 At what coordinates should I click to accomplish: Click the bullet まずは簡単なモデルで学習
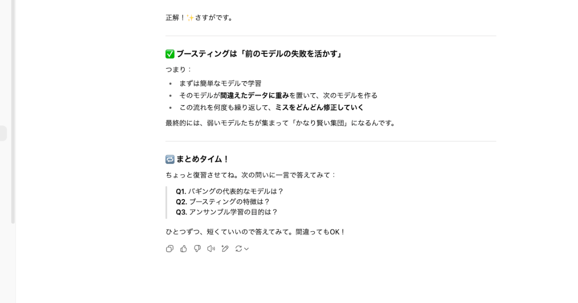220,83
